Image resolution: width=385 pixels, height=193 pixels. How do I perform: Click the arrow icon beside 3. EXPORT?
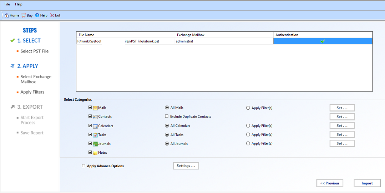tap(12, 107)
